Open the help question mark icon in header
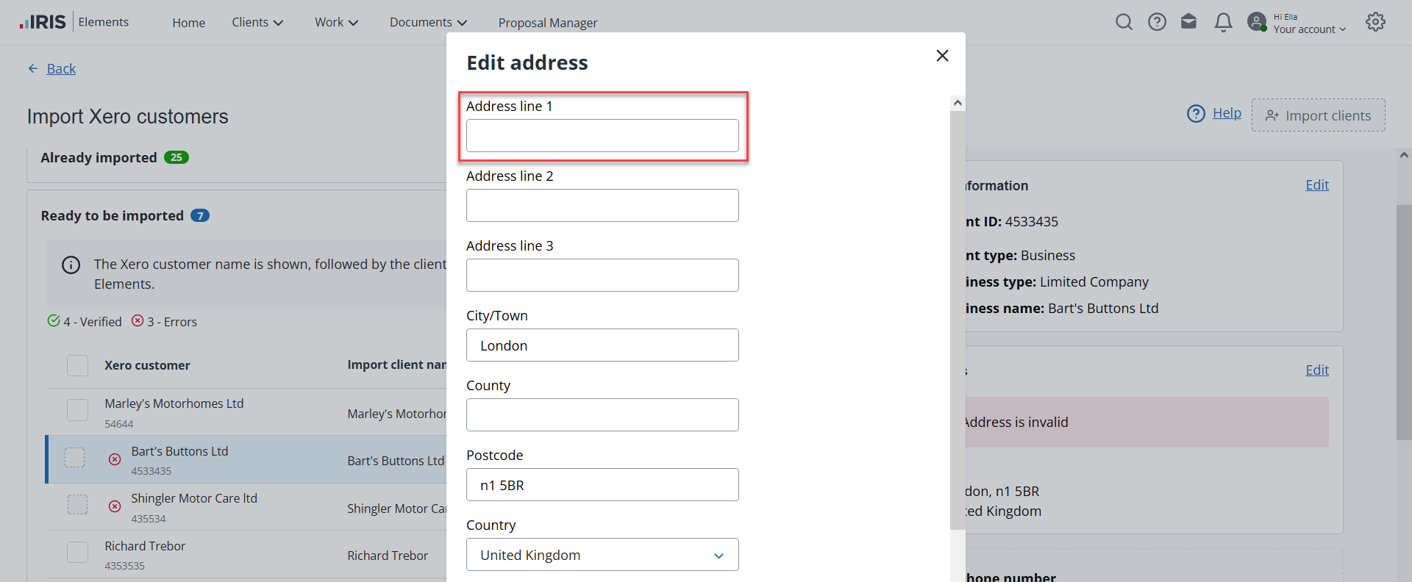The width and height of the screenshot is (1412, 582). (x=1157, y=22)
